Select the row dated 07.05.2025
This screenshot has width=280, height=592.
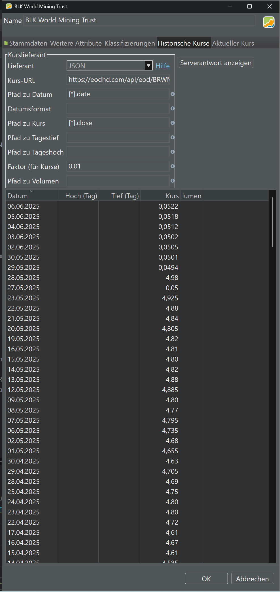tap(137, 420)
